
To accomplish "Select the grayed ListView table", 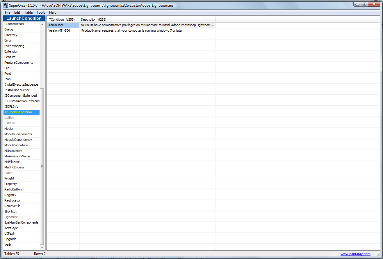I will (x=22, y=123).
